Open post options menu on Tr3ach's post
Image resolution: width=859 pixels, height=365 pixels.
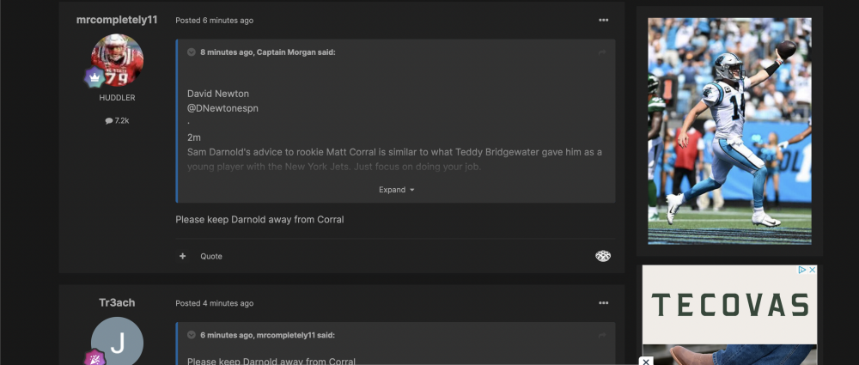point(603,303)
